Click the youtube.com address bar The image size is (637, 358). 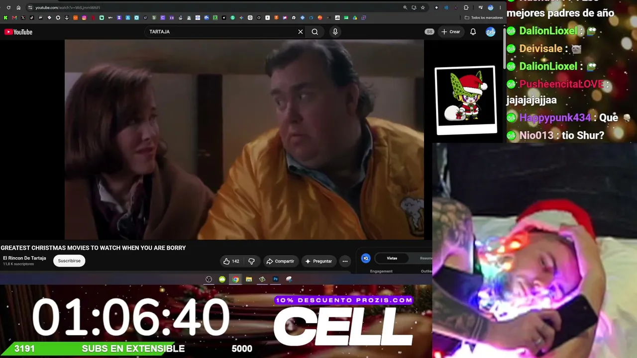214,7
